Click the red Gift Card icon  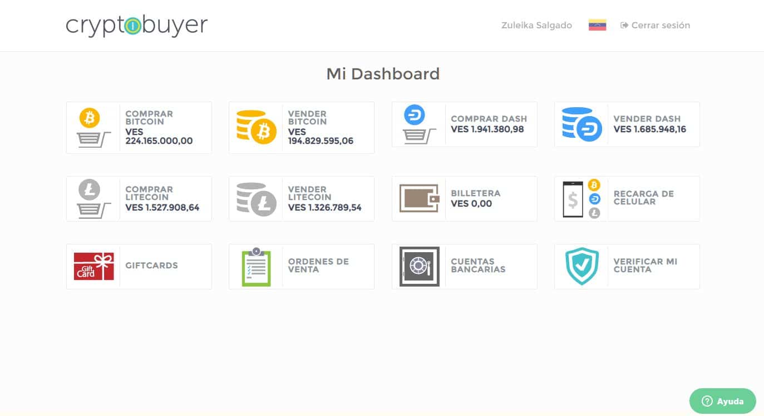[93, 266]
